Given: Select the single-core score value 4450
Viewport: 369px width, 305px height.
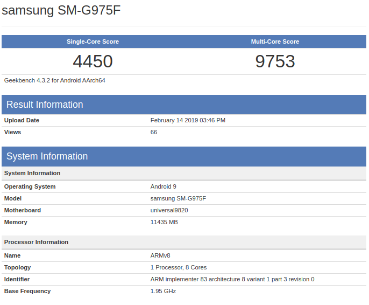Looking at the screenshot, I should (93, 61).
